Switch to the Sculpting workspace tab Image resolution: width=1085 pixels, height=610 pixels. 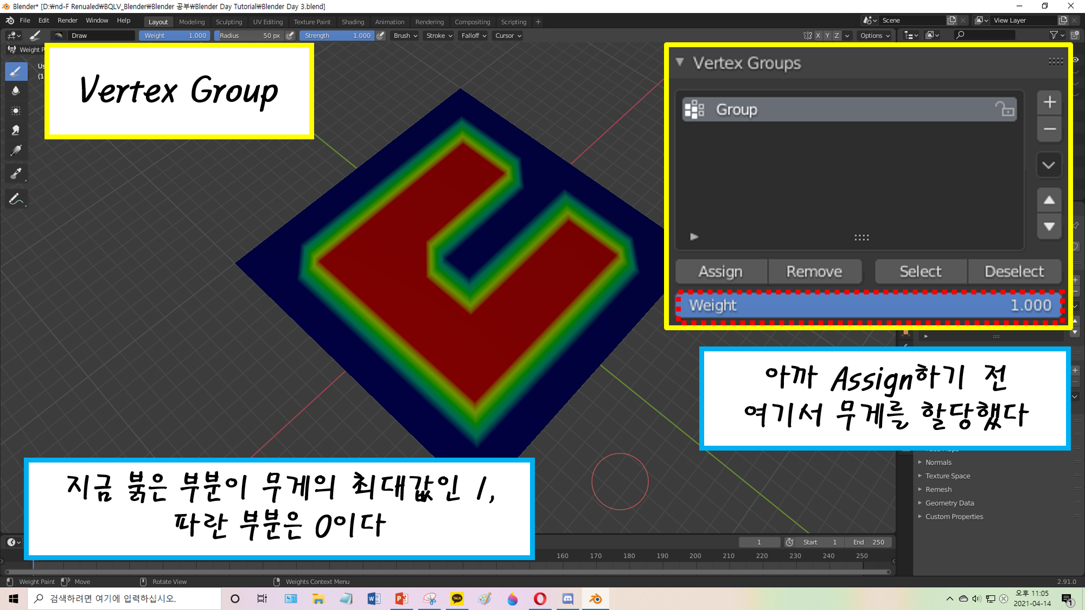[x=228, y=22]
